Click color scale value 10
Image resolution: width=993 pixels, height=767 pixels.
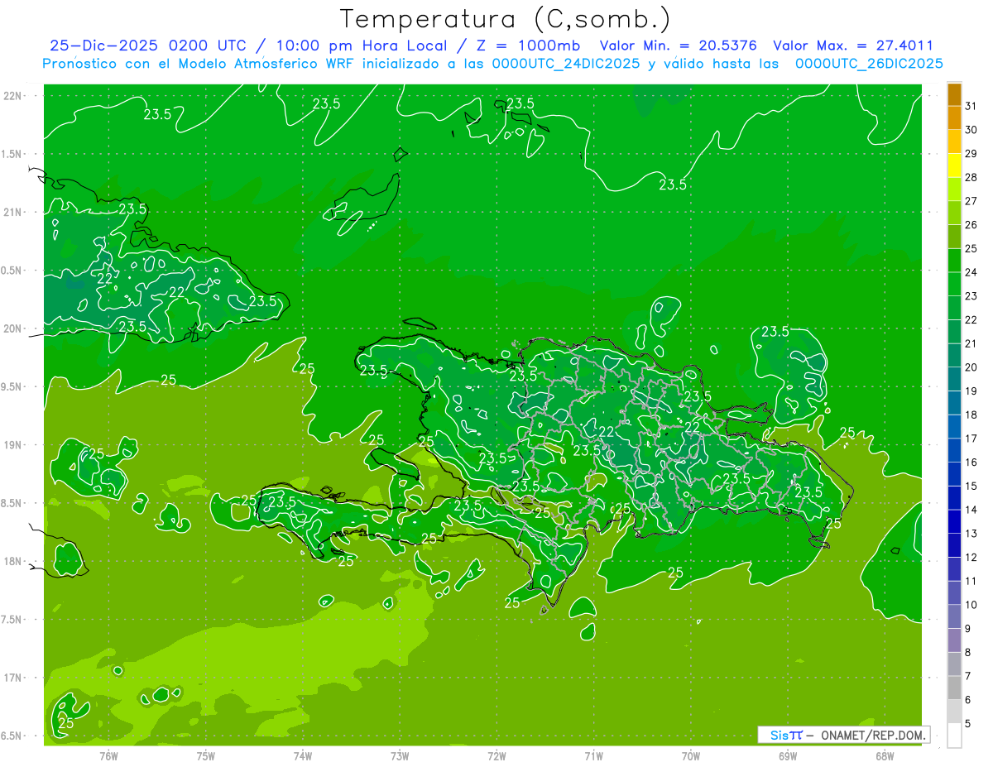click(971, 605)
